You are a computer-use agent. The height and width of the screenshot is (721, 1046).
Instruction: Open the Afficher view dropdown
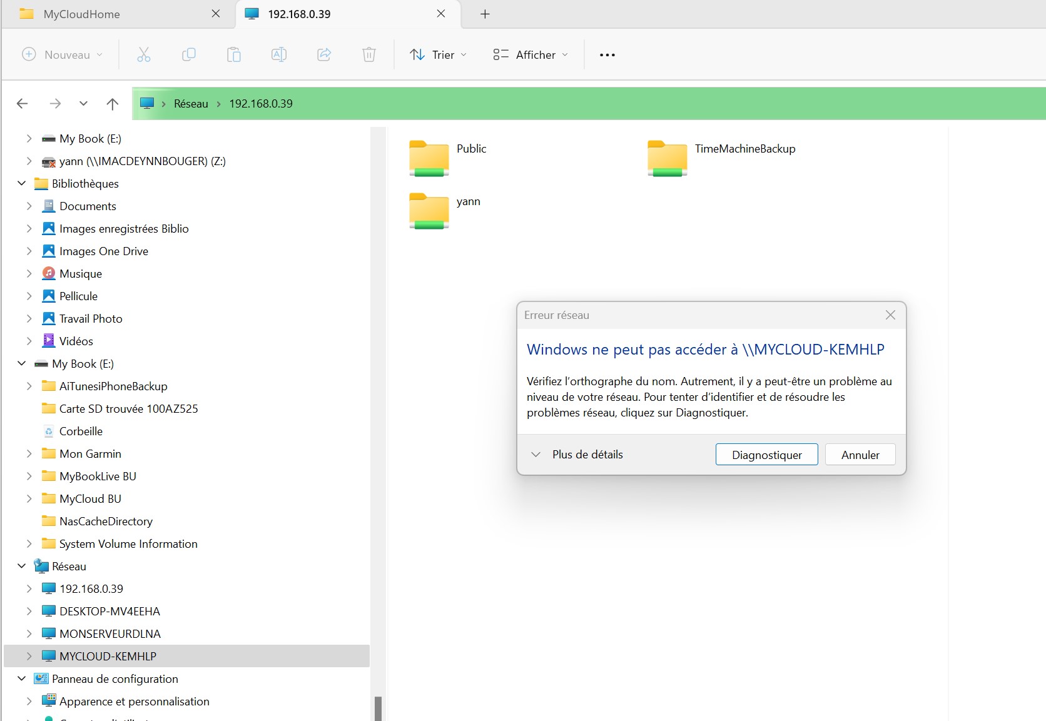tap(531, 54)
